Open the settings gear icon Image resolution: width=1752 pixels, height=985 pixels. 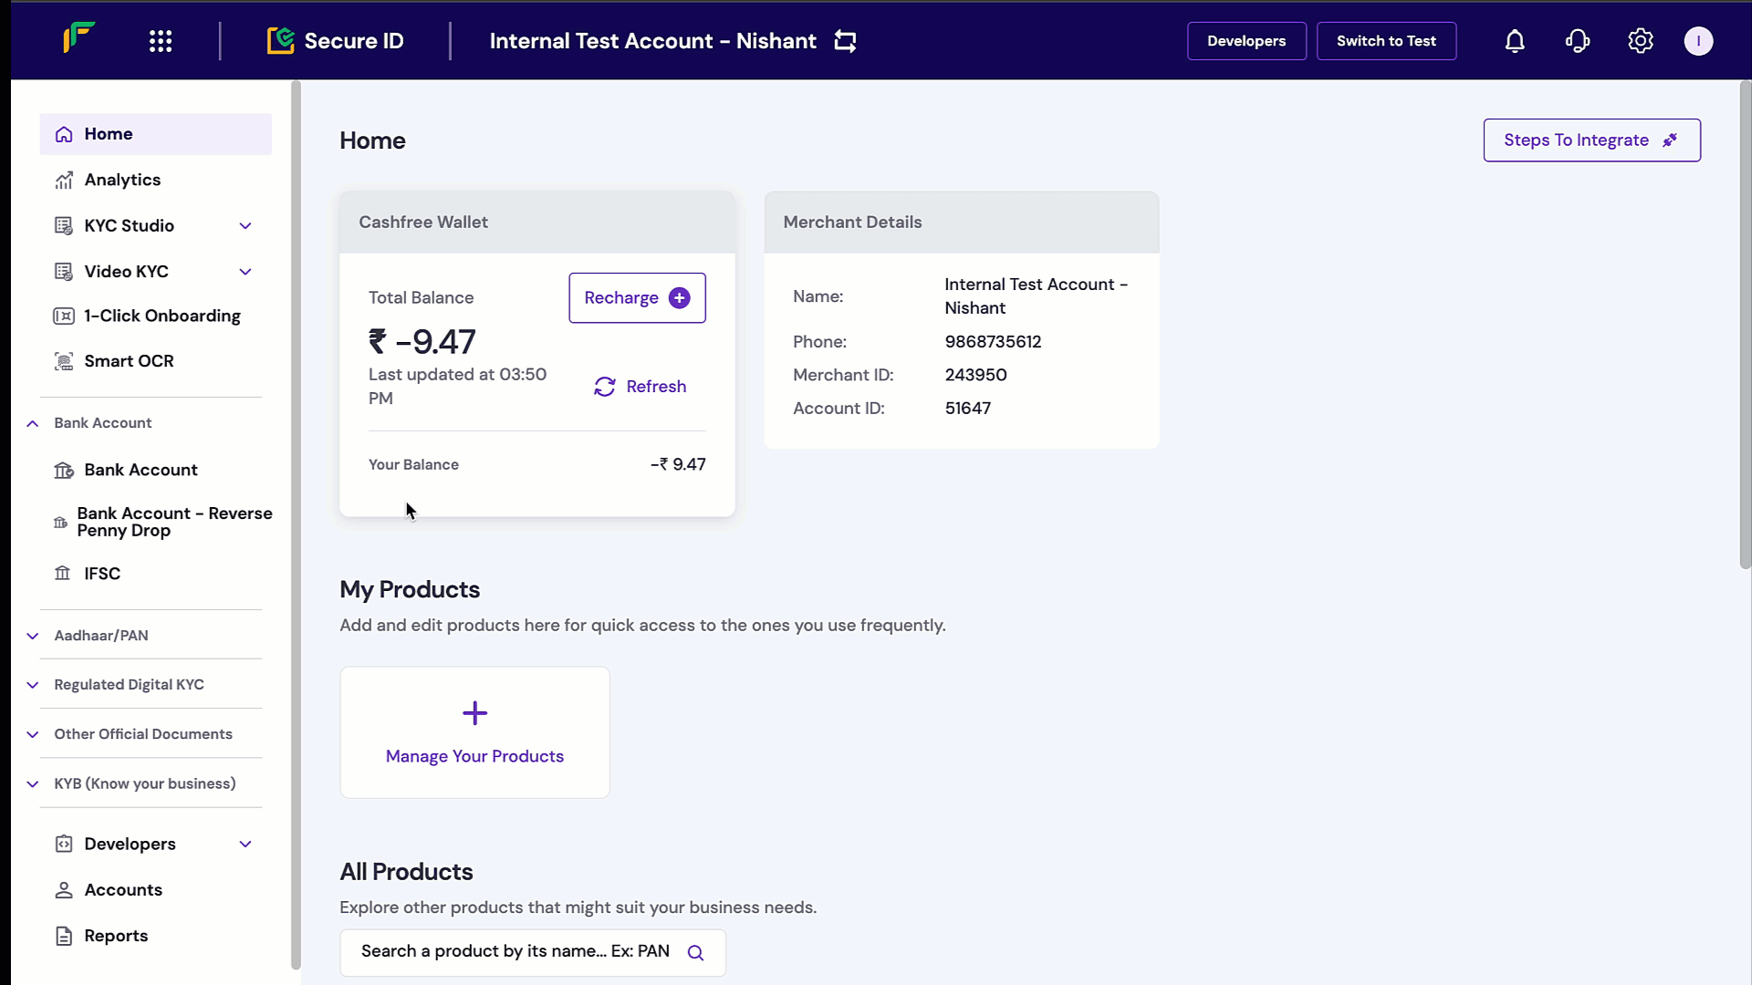1641,41
